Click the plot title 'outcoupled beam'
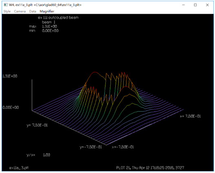 [64, 18]
